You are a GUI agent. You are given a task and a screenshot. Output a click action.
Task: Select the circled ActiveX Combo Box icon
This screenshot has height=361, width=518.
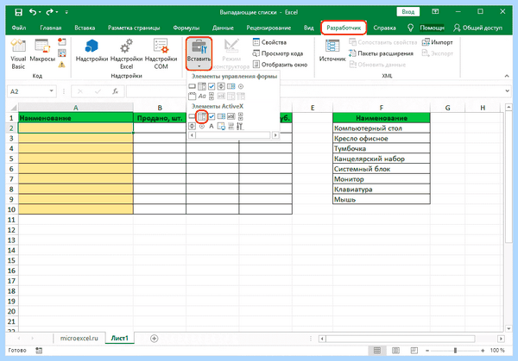point(202,116)
